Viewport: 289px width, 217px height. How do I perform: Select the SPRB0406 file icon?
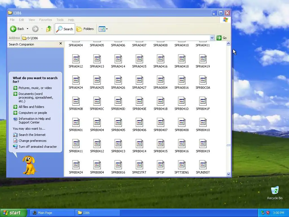click(139, 123)
